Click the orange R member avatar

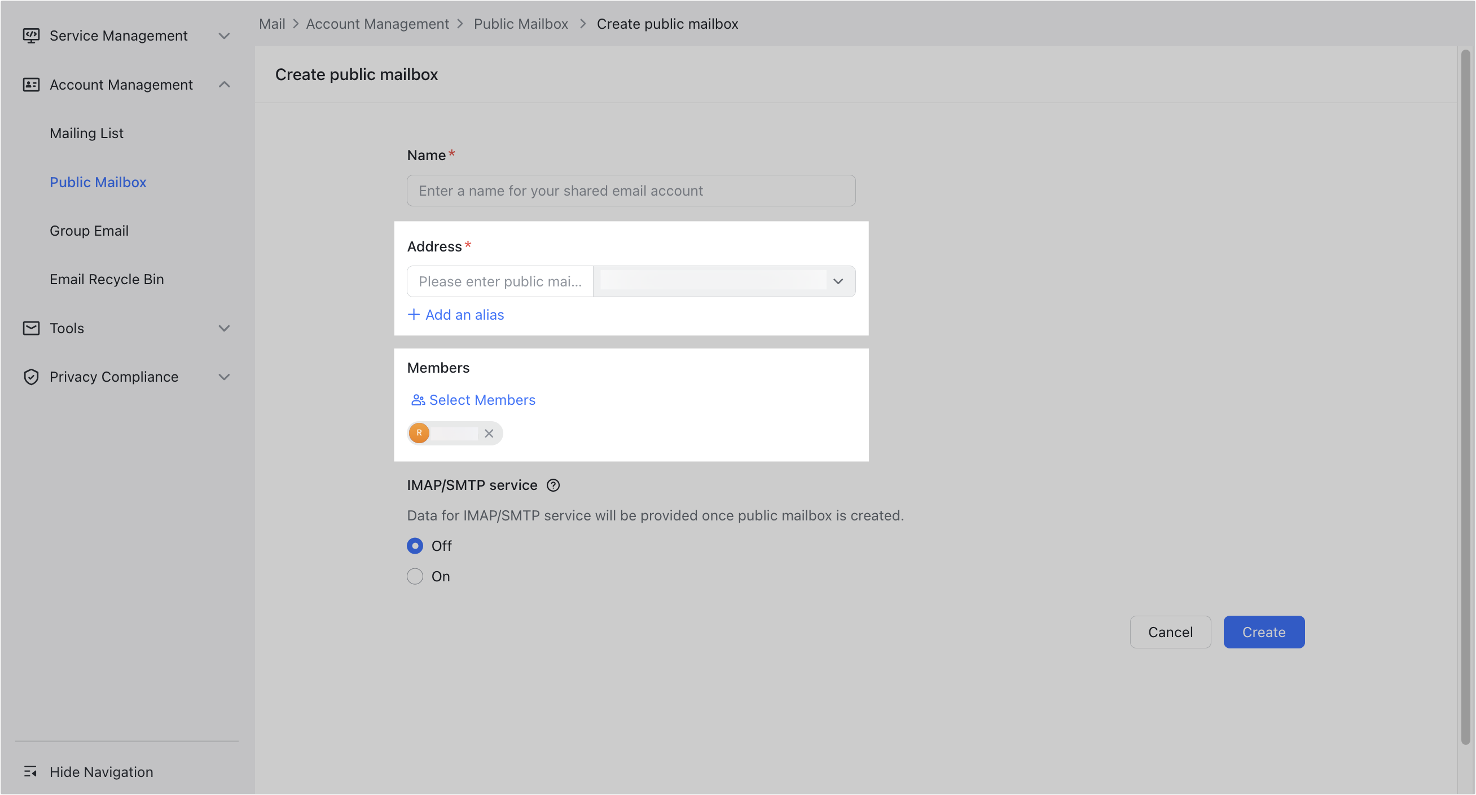pyautogui.click(x=419, y=433)
